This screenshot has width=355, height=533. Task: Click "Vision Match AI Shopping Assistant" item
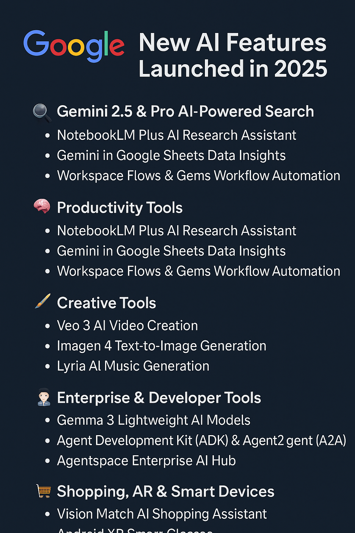point(162,514)
